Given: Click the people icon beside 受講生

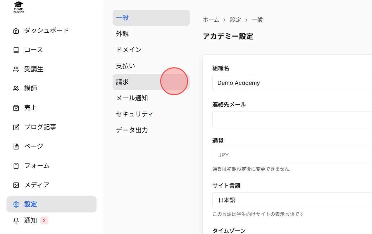Looking at the screenshot, I should pos(16,69).
